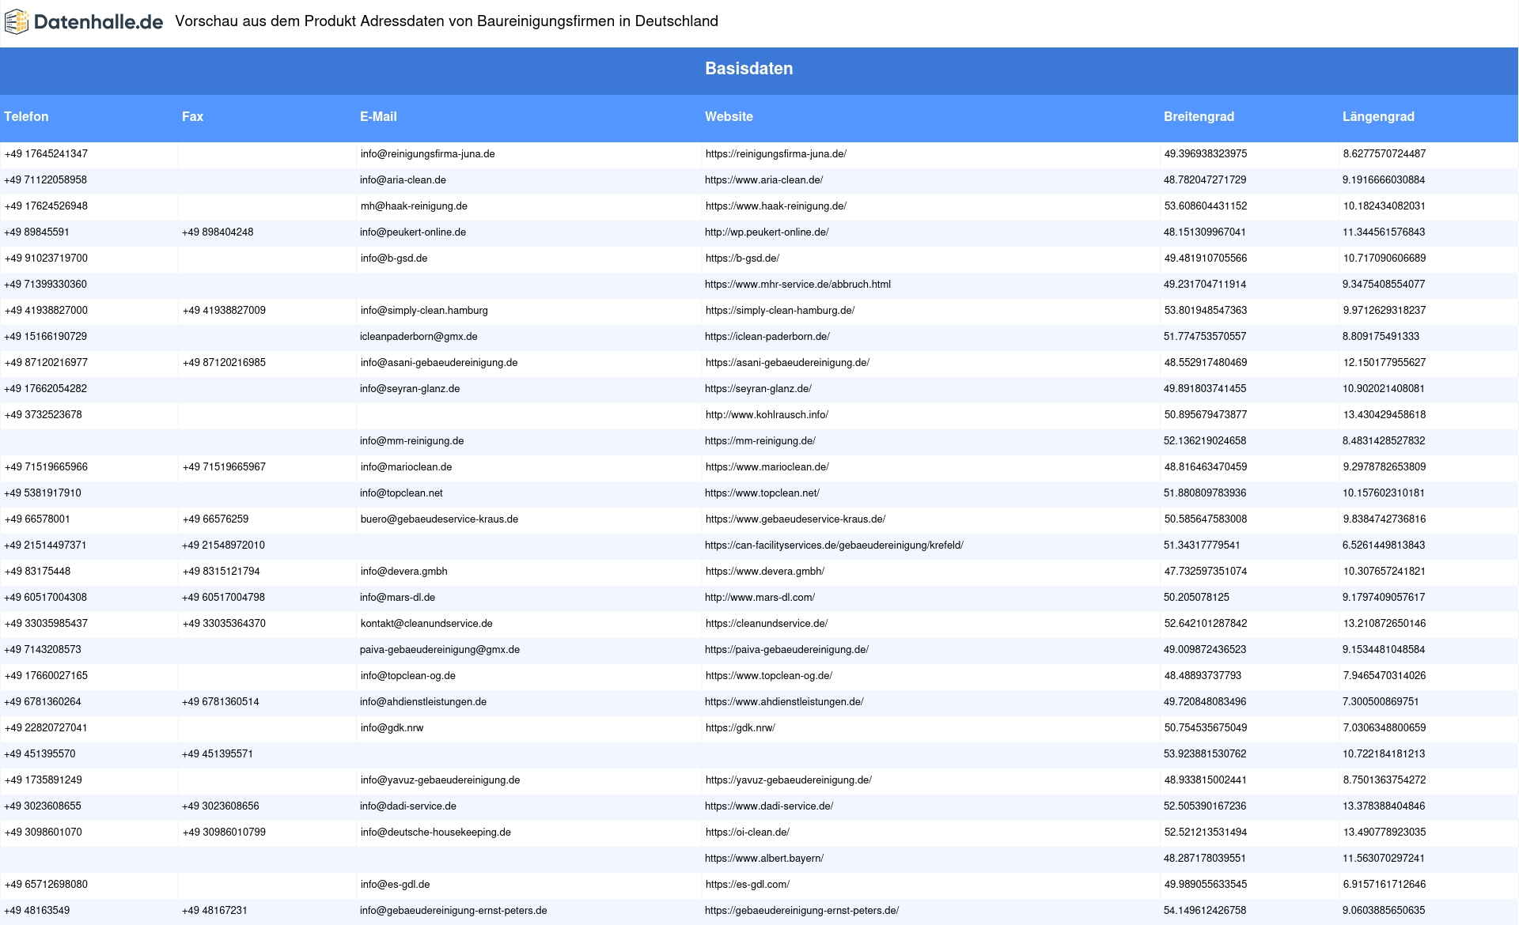
Task: Click the Telefon column header
Action: pos(26,116)
